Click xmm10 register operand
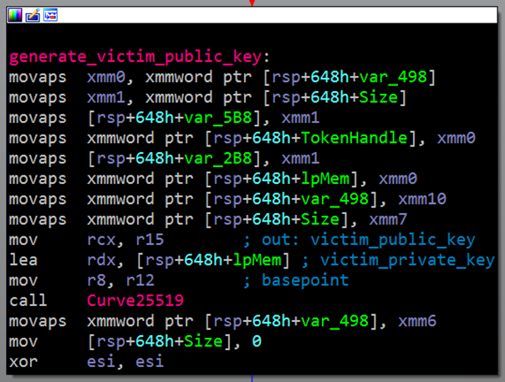The width and height of the screenshot is (505, 382). 422,199
